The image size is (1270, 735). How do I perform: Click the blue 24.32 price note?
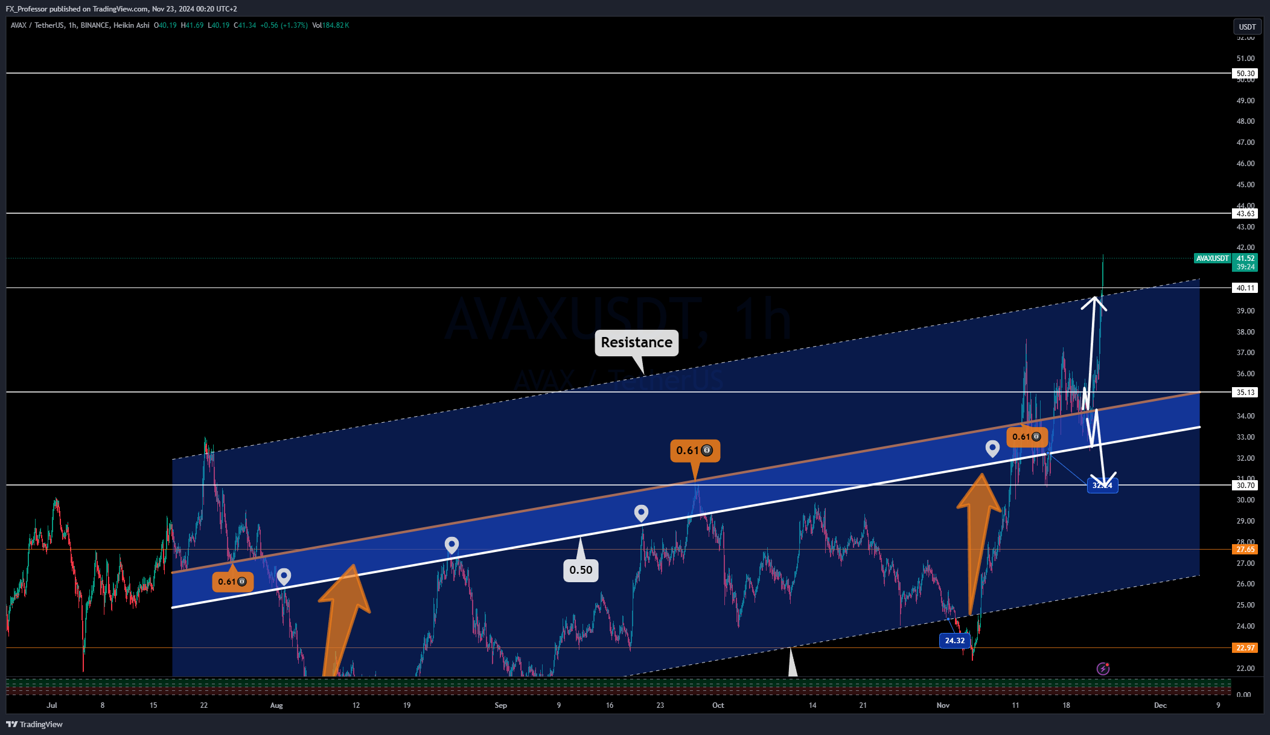pos(954,640)
